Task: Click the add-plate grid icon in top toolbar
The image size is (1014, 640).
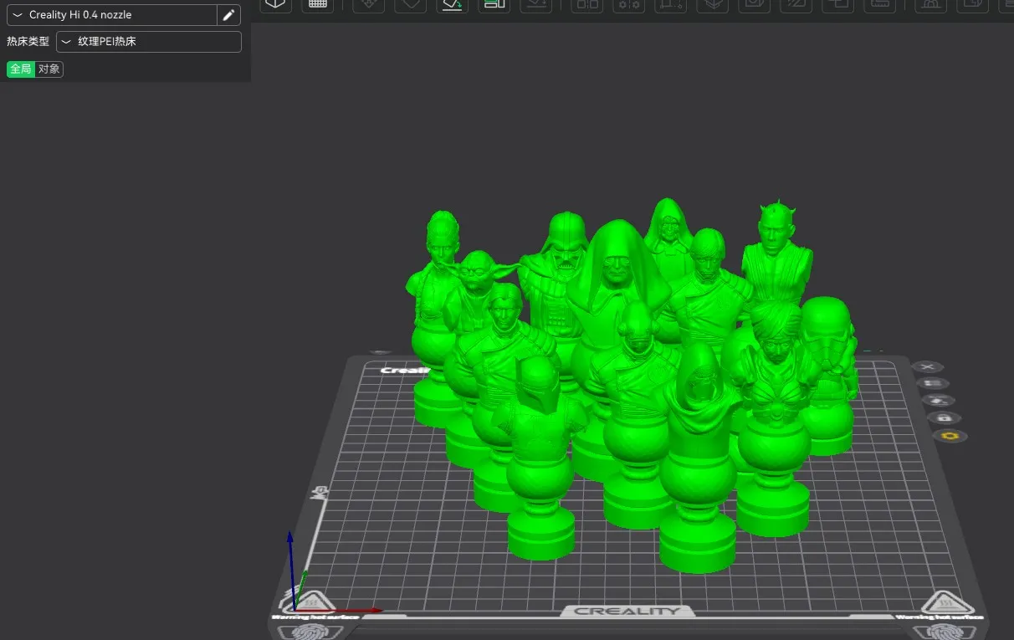Action: [x=318, y=5]
